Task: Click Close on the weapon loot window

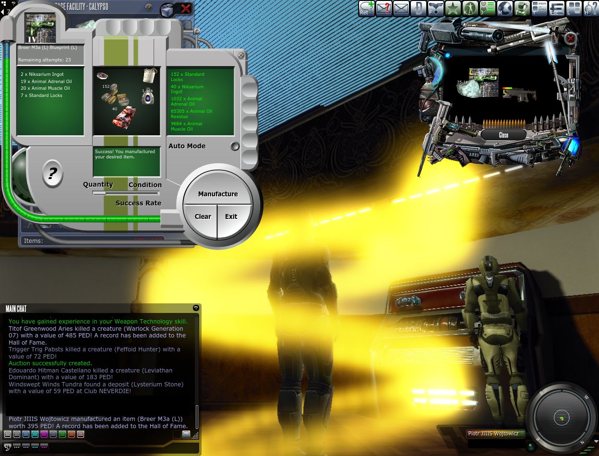Action: [x=503, y=135]
